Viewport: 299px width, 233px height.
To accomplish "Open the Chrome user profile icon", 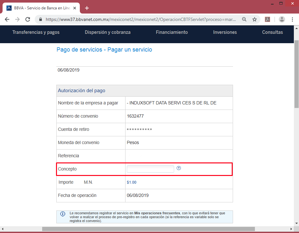I will click(x=282, y=19).
